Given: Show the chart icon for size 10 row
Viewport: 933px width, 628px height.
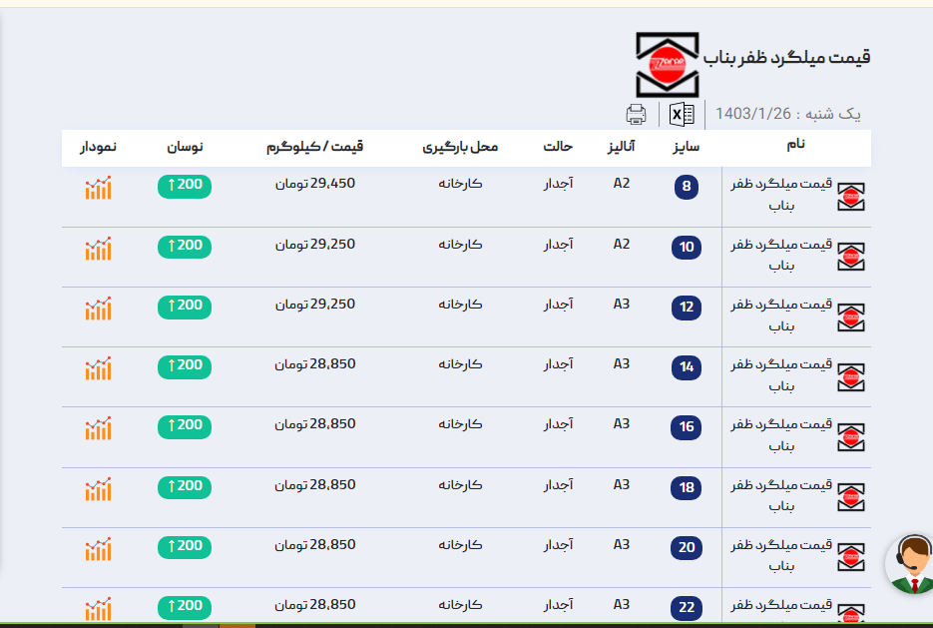Looking at the screenshot, I should click(98, 249).
